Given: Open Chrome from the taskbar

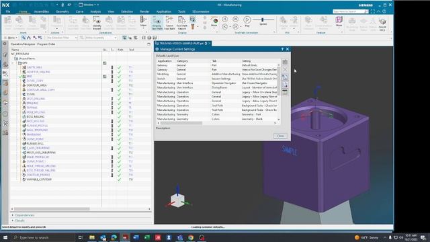Looking at the screenshot, I should coord(191,237).
